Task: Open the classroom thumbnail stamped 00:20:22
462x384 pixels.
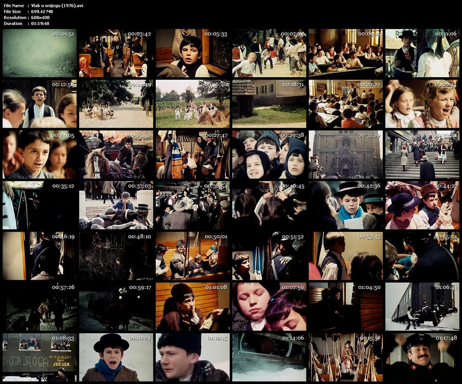Action: pyautogui.click(x=346, y=104)
